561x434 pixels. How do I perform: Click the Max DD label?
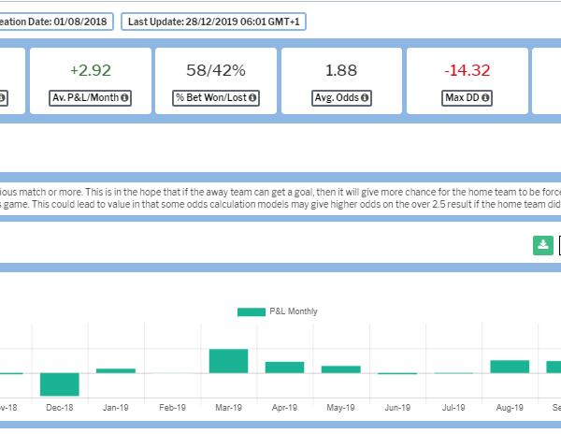pyautogui.click(x=462, y=97)
